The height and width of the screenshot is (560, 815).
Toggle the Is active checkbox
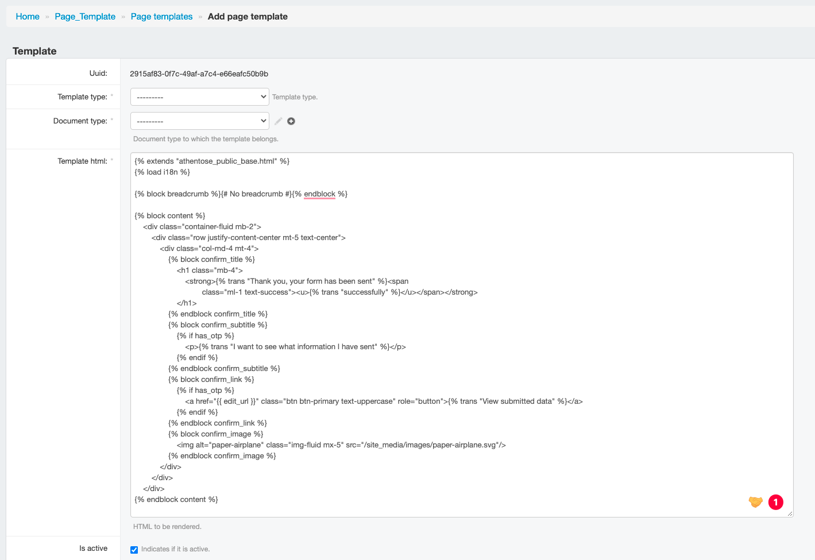coord(134,550)
